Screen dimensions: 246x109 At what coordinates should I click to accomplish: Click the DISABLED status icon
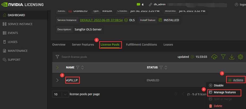pos(70,11)
